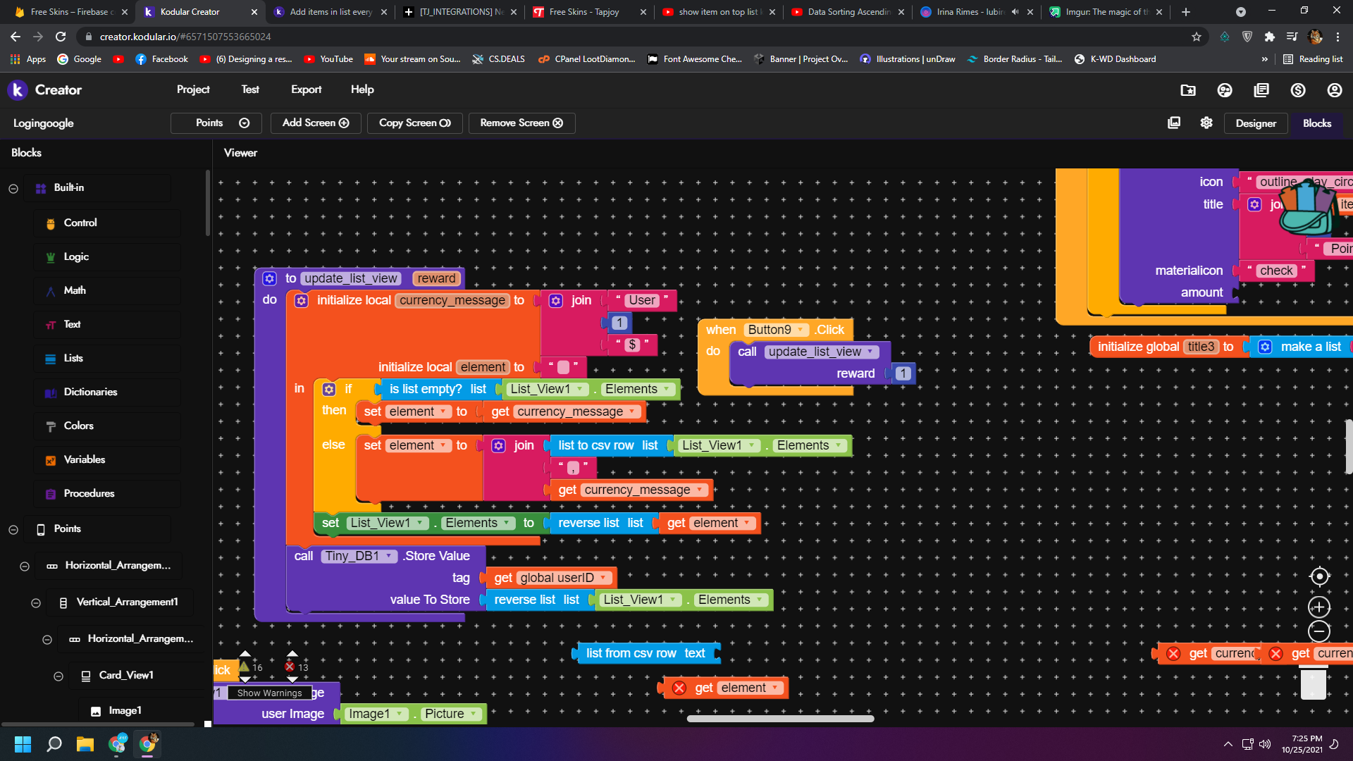Switch to the Designer view
Screen dimensions: 1353x761
point(1255,123)
